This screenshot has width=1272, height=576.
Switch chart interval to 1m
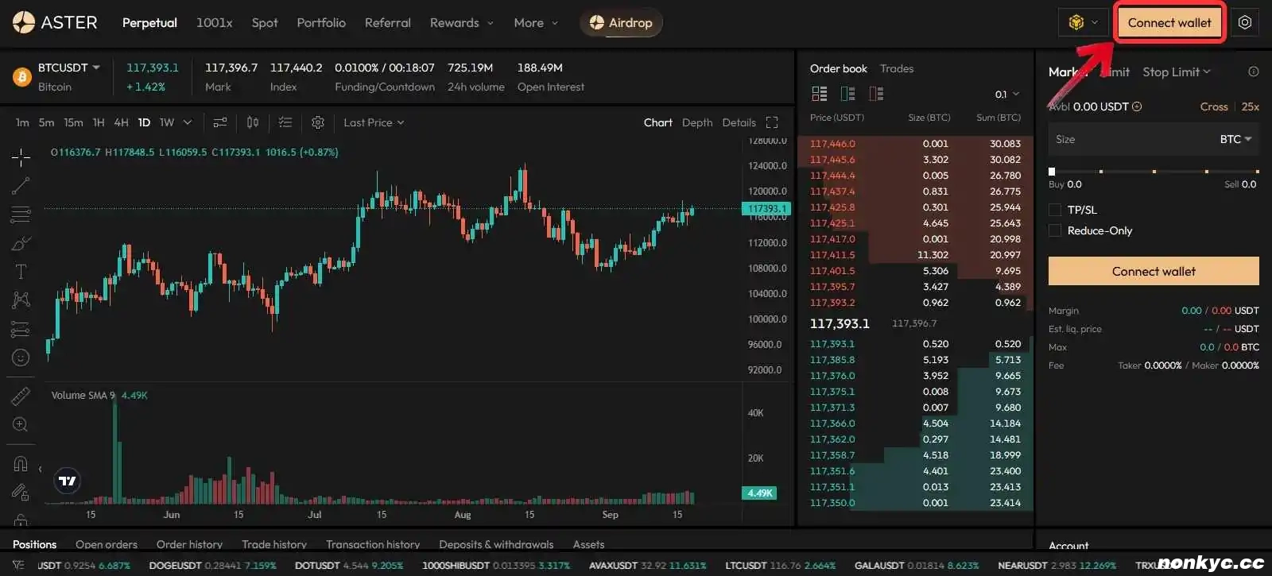[22, 122]
